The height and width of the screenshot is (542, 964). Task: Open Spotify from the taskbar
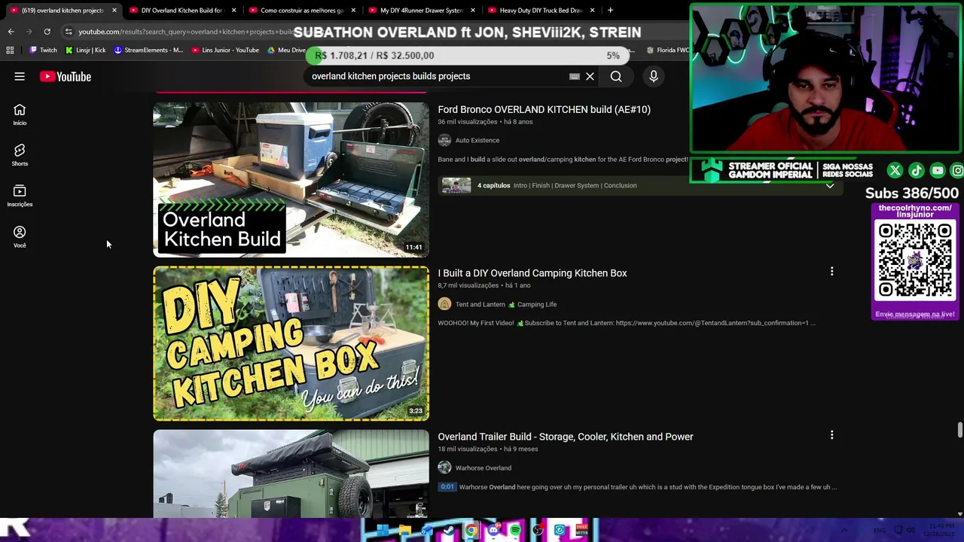[x=515, y=530]
